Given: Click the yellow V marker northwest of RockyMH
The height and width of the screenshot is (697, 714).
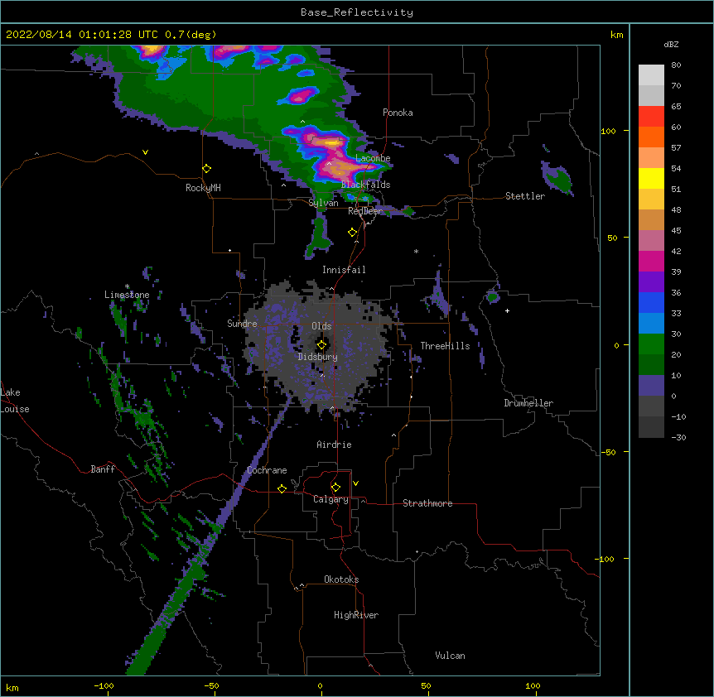Looking at the screenshot, I should 145,152.
